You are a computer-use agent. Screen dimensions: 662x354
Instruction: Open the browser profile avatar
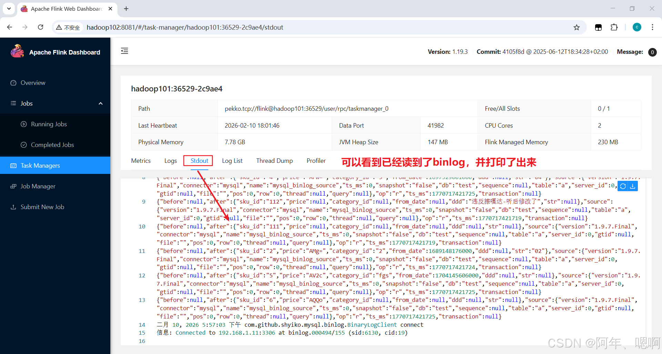[637, 27]
